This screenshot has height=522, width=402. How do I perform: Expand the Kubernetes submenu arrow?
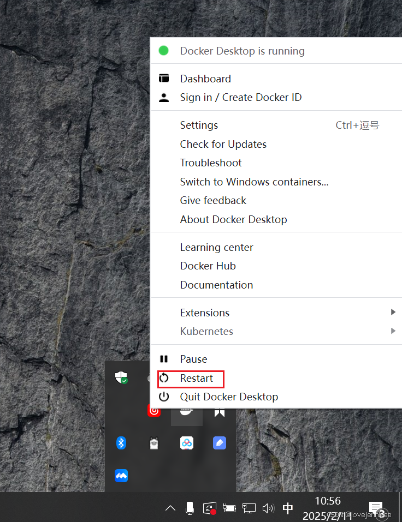point(393,331)
